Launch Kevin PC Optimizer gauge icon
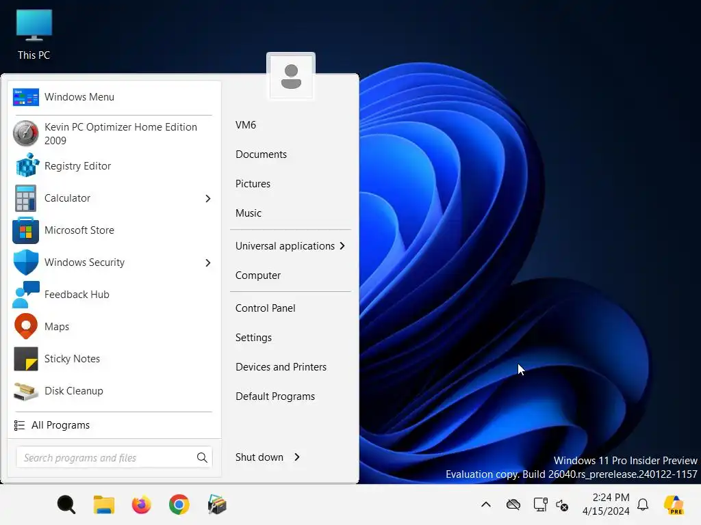Screen dimensions: 701x525 pos(26,133)
